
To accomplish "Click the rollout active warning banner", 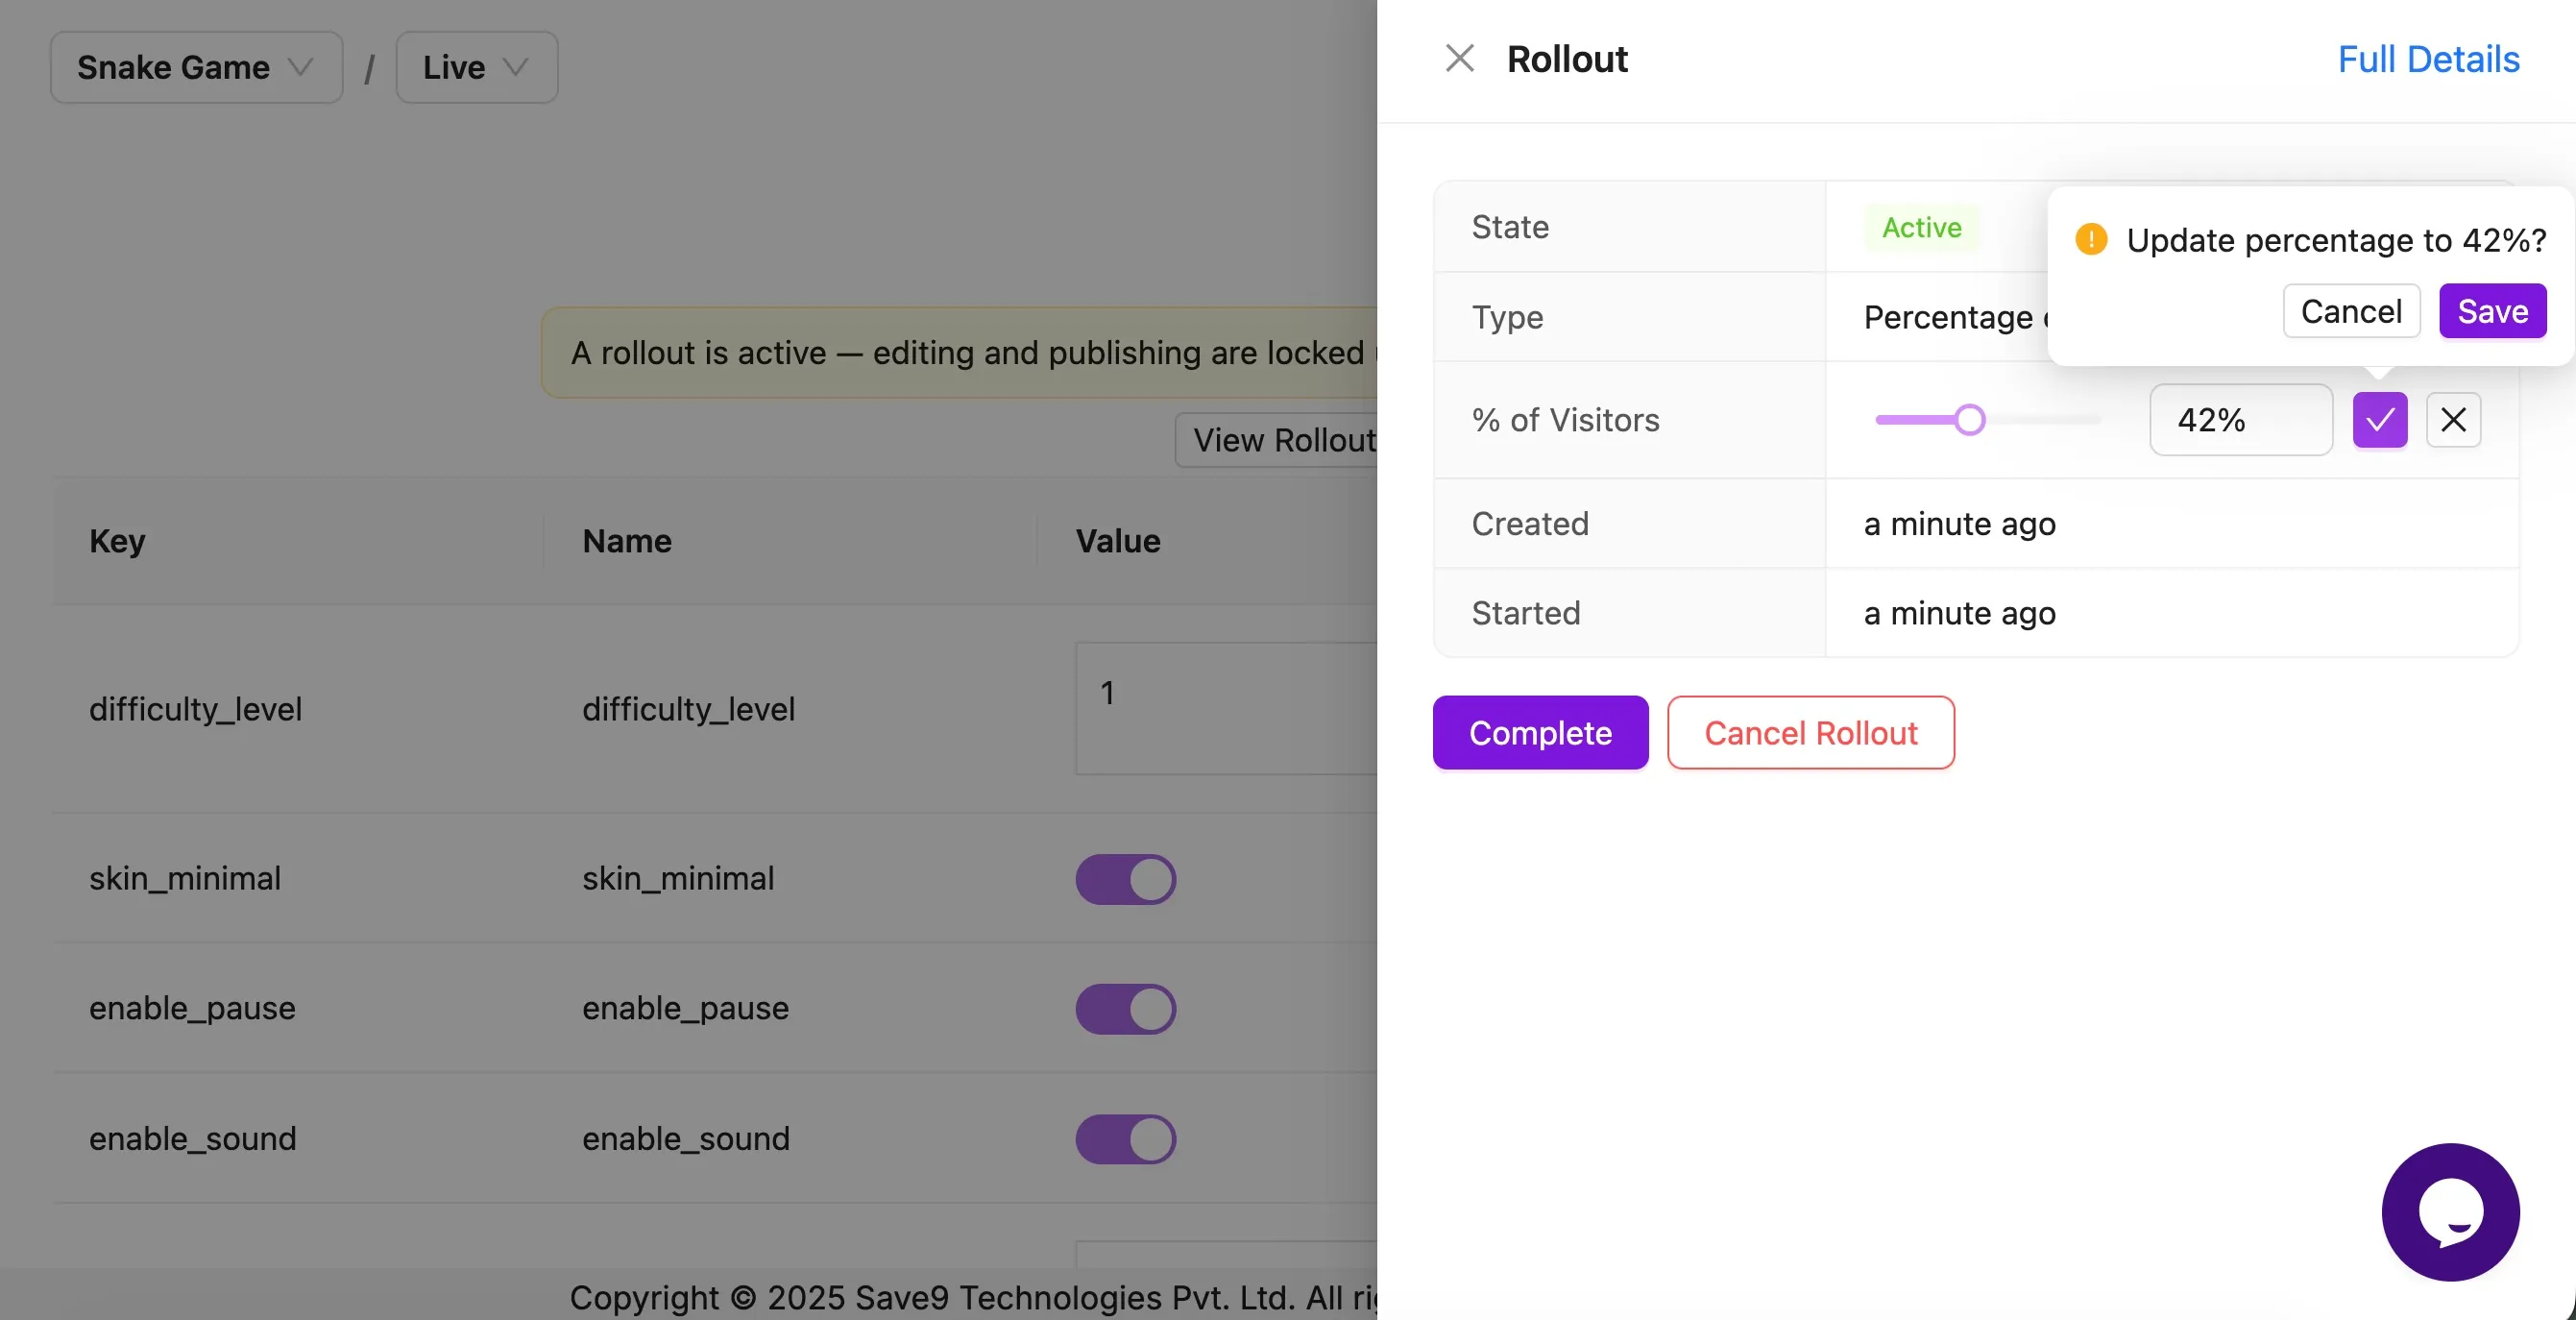I will tap(960, 352).
